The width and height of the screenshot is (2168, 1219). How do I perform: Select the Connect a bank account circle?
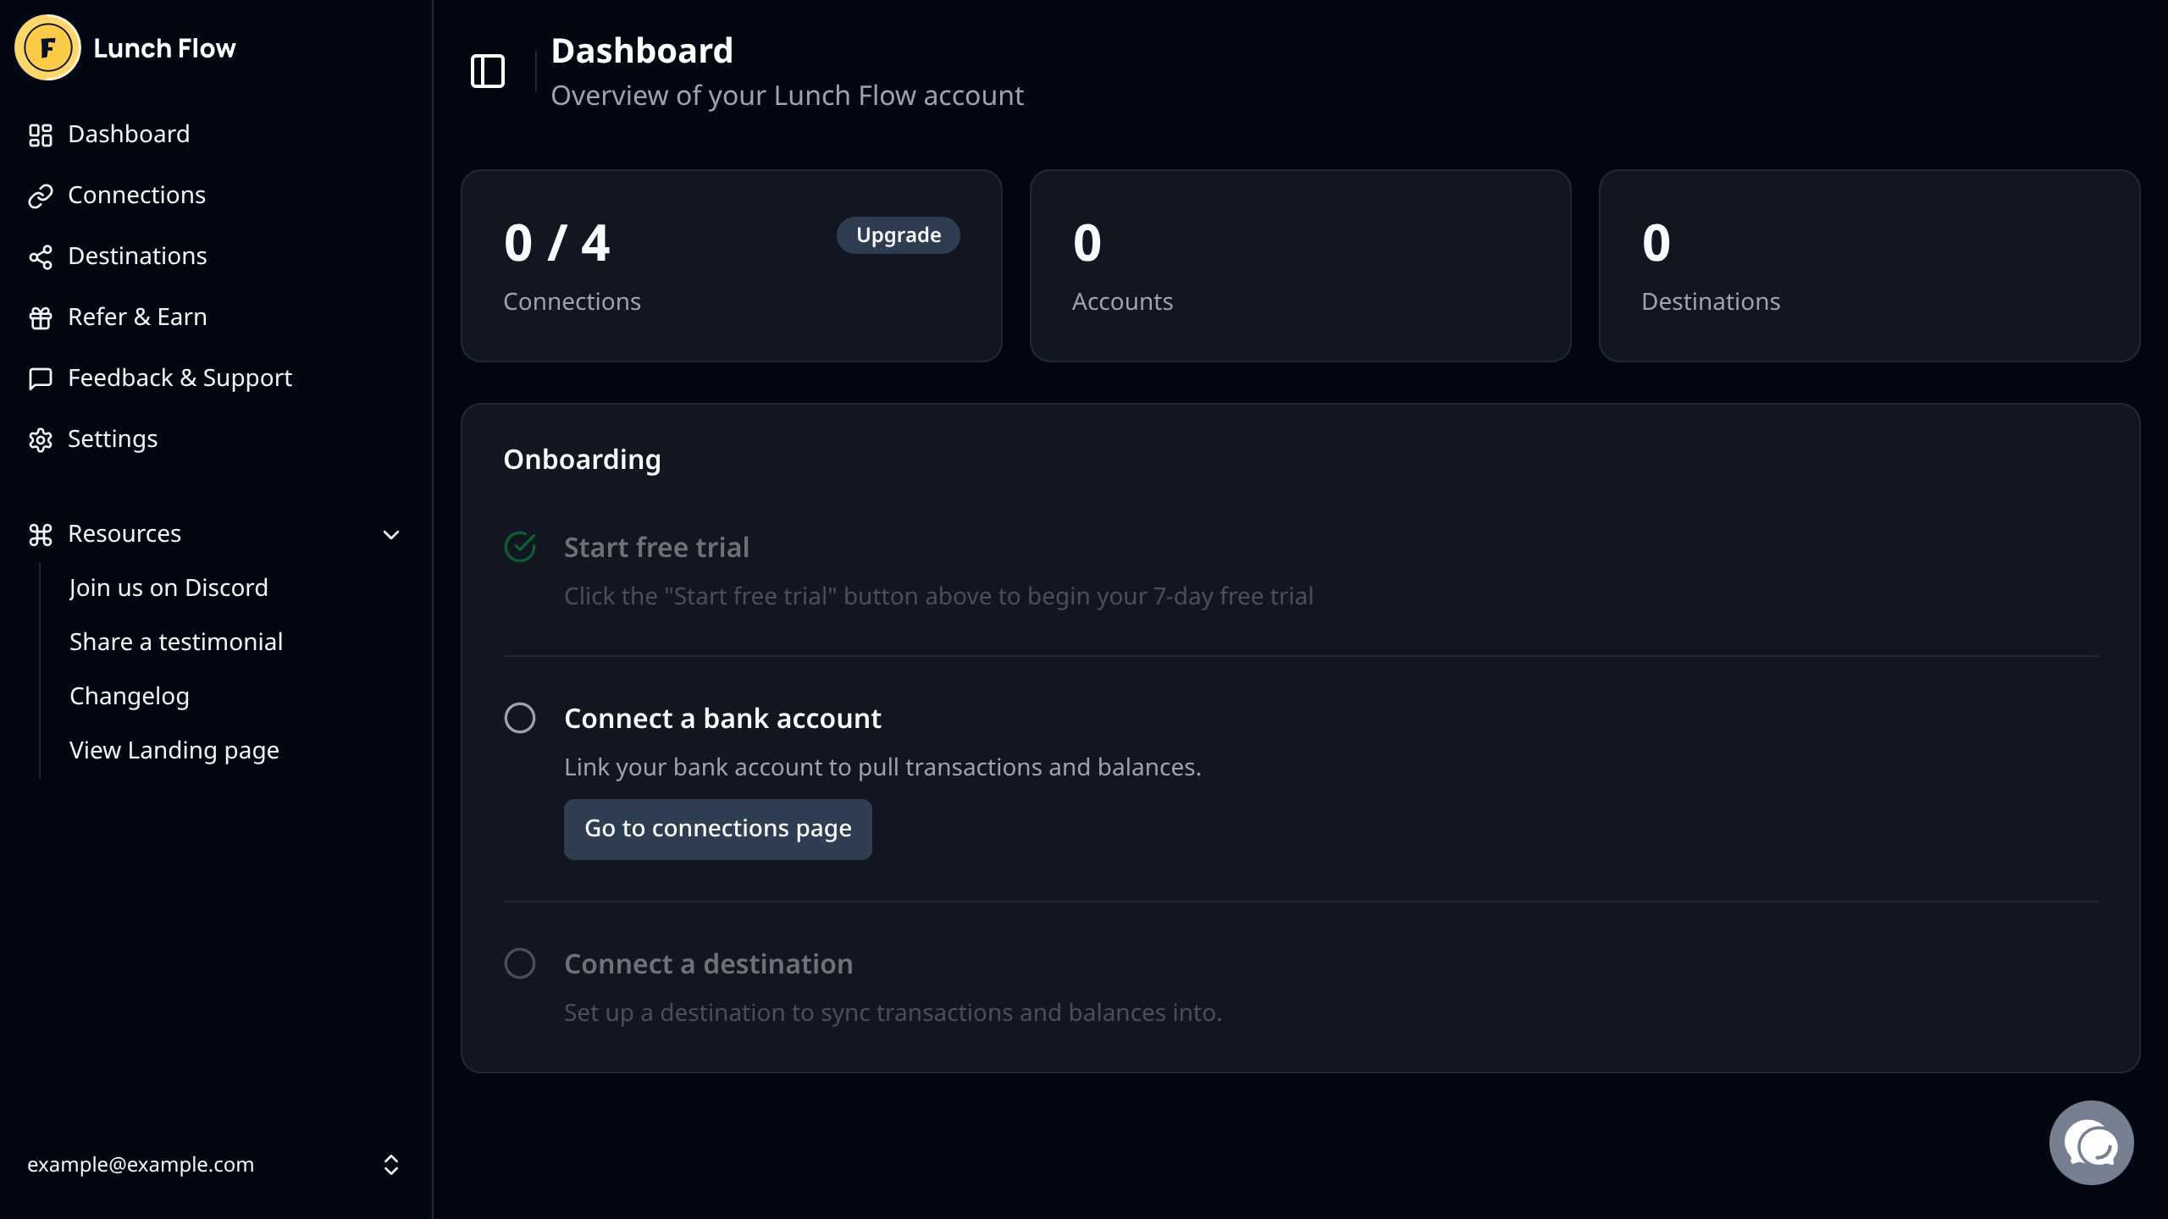coord(520,718)
